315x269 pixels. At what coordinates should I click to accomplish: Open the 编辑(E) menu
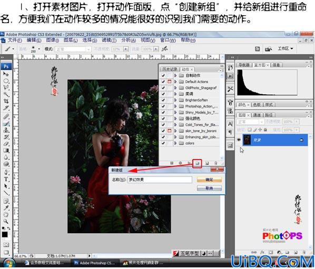pos(34,40)
